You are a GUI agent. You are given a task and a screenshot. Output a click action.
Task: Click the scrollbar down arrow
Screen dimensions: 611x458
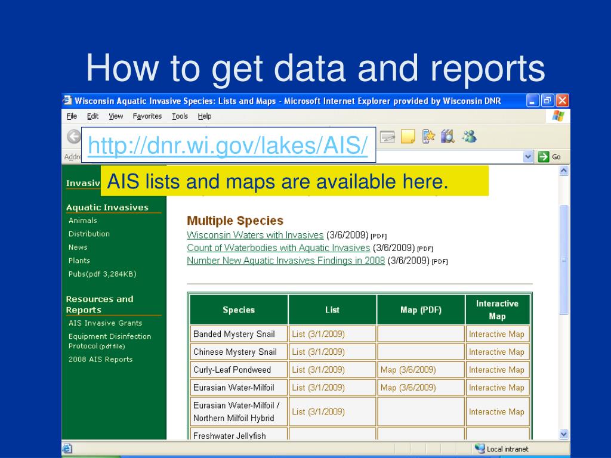(563, 434)
